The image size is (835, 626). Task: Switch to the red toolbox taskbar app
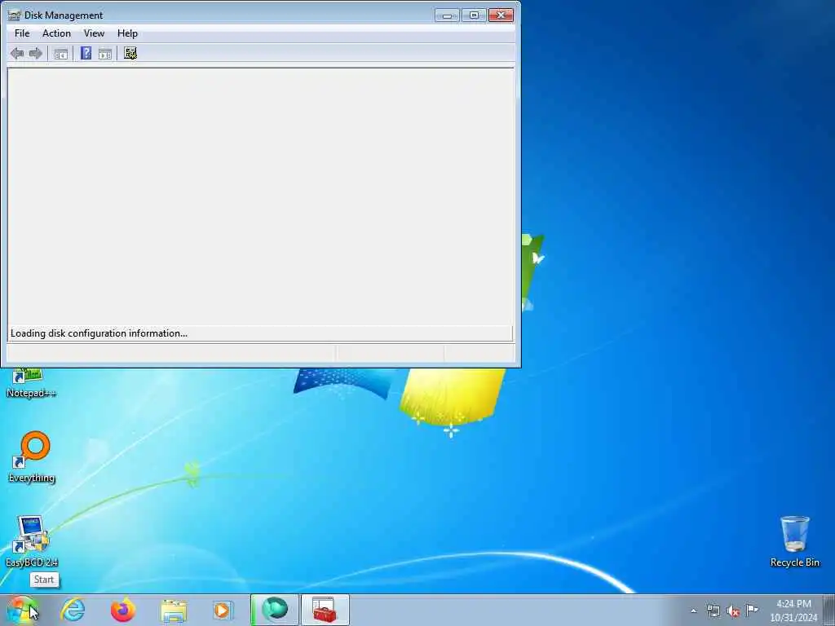(x=325, y=610)
